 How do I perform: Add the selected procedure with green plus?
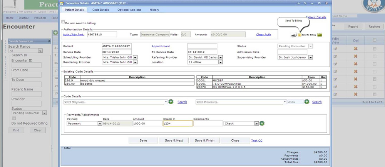(x=307, y=102)
